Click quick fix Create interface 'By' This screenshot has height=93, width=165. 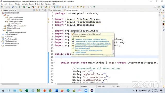92,42
